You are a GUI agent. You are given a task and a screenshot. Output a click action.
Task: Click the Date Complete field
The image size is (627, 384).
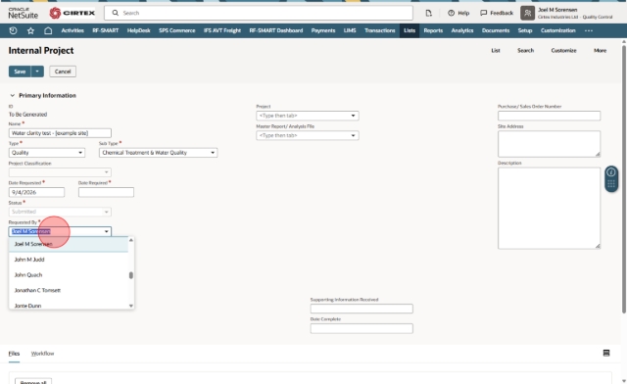click(x=362, y=328)
